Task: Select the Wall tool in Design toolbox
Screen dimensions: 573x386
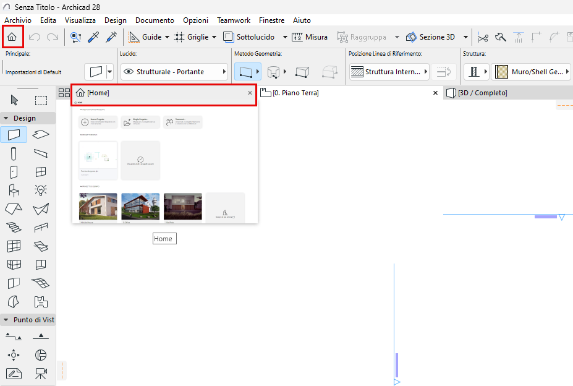Action: [14, 135]
